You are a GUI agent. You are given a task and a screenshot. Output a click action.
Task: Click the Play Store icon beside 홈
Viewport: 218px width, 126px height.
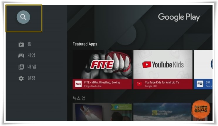tap(21, 44)
